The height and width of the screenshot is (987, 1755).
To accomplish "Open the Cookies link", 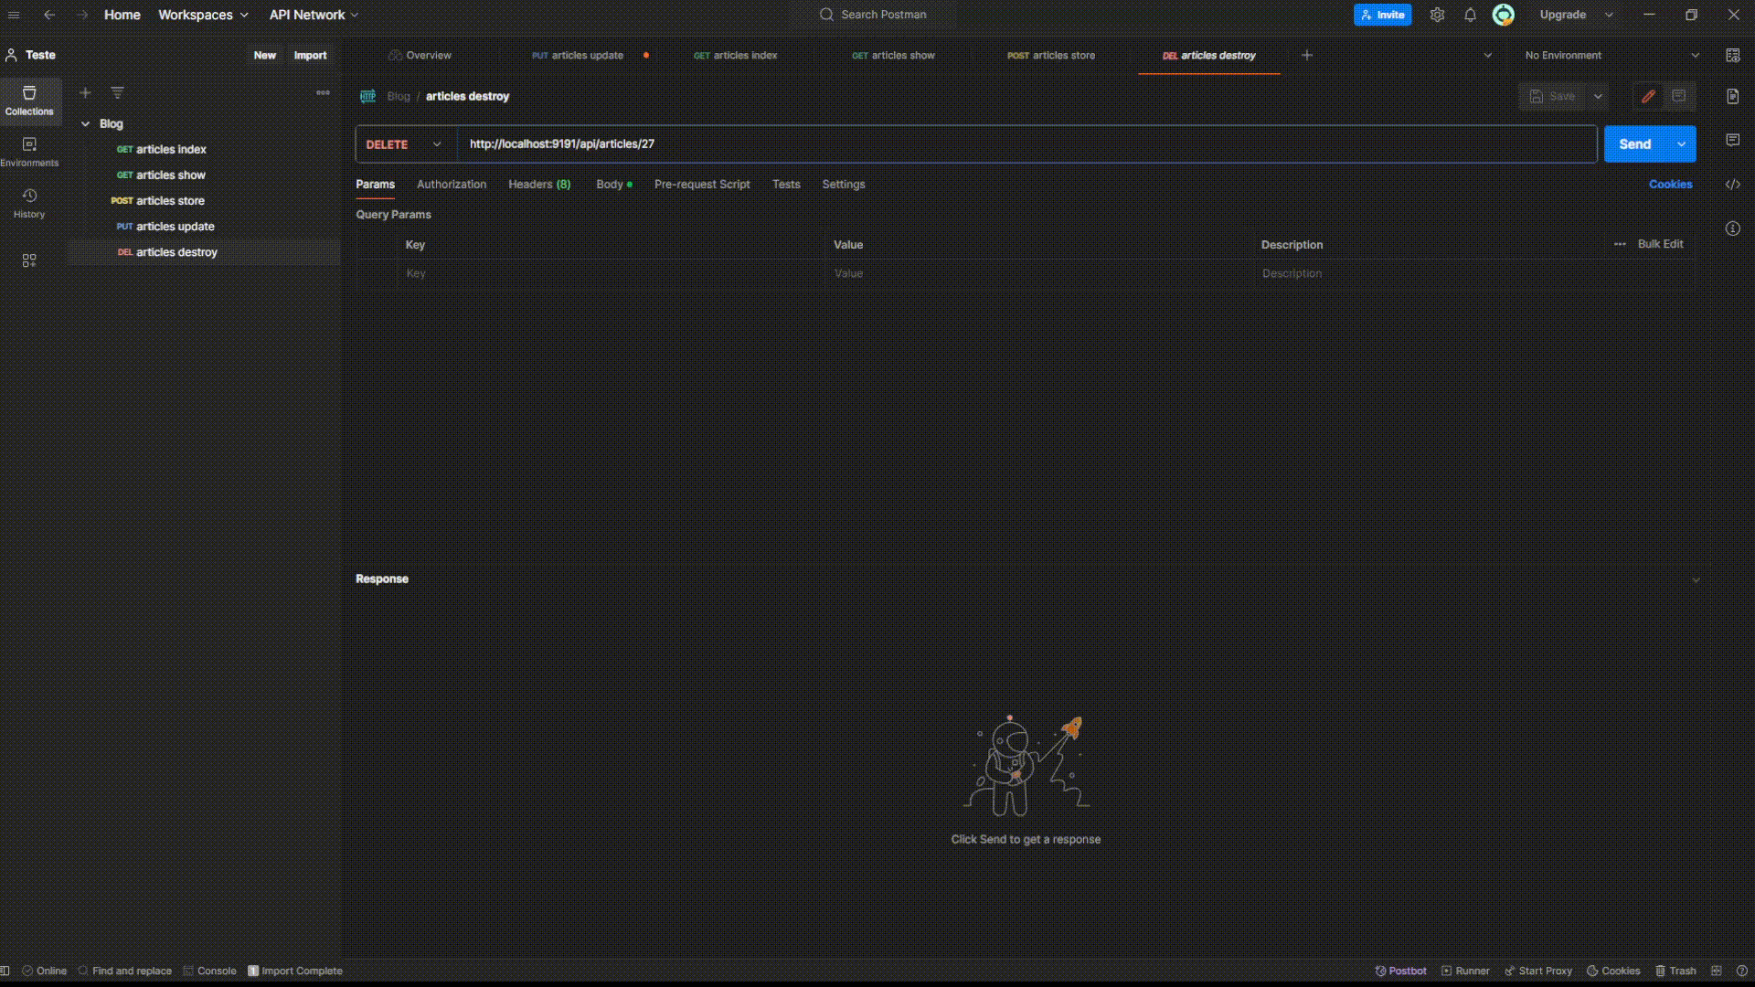I will (1670, 185).
